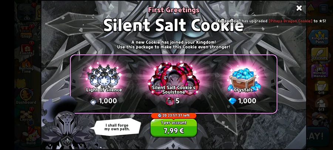The image size is (333, 150).
Task: Open the Dashboard cookie icon
Action: tap(26, 96)
